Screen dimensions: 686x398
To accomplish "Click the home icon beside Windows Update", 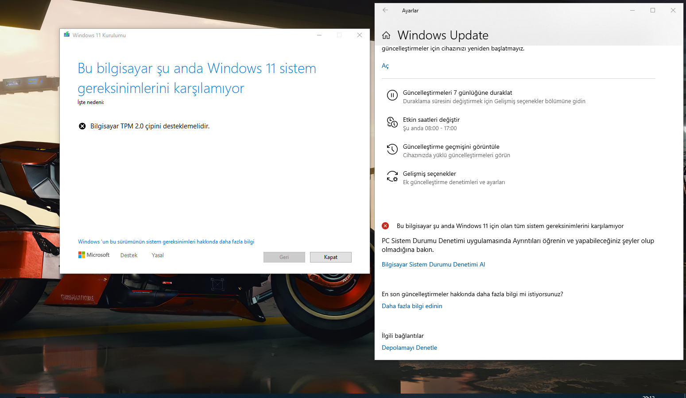I will coord(386,35).
